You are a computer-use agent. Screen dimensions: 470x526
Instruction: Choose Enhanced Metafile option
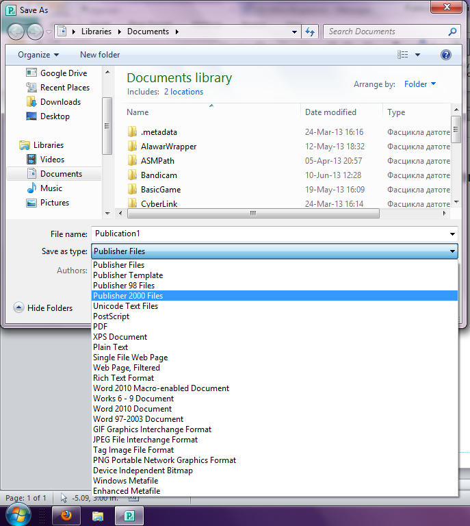(x=274, y=491)
